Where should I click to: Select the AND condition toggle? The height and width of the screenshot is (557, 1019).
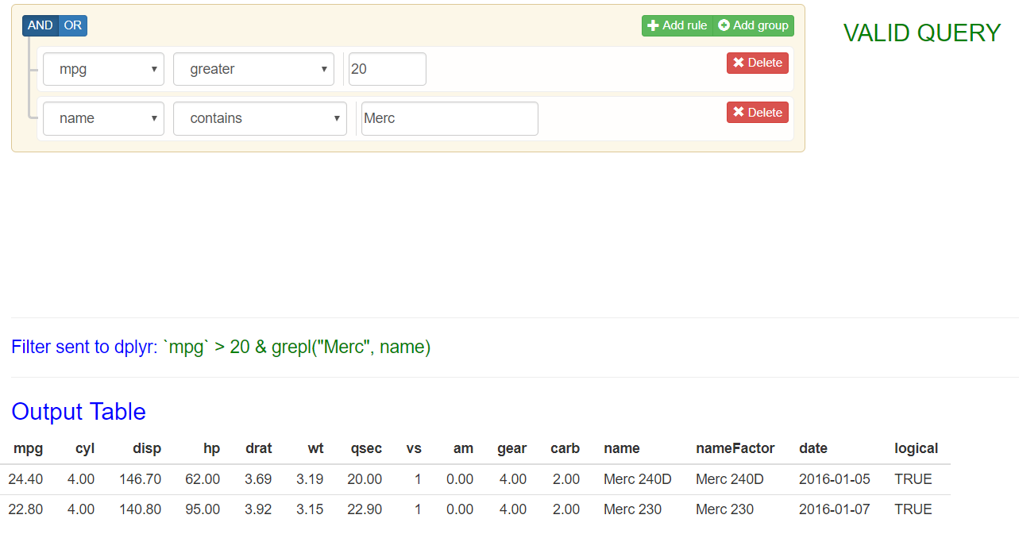[x=40, y=25]
